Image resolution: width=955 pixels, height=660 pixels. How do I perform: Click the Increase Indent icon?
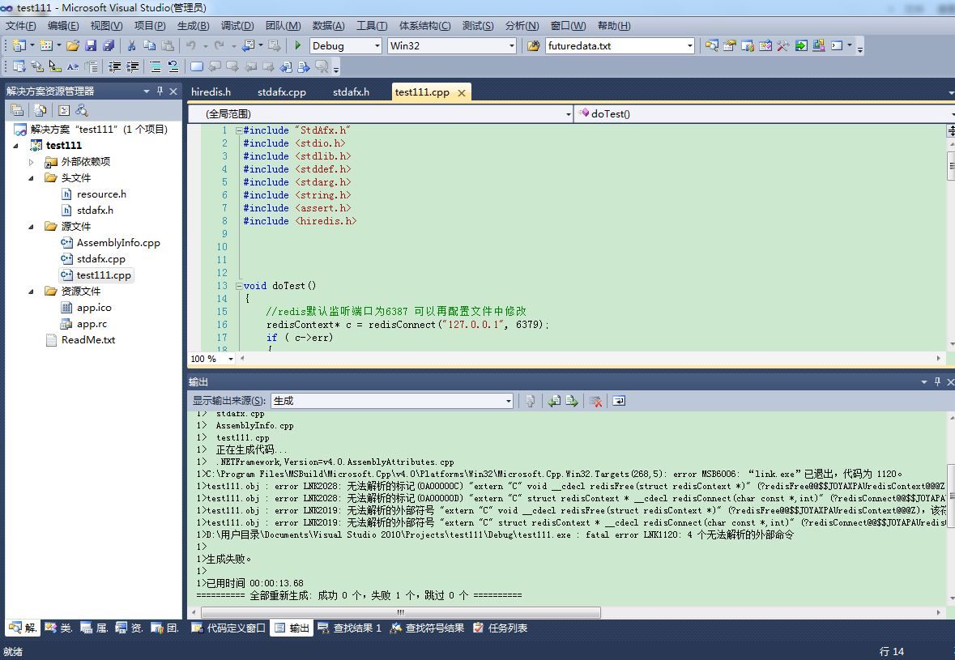(x=132, y=66)
